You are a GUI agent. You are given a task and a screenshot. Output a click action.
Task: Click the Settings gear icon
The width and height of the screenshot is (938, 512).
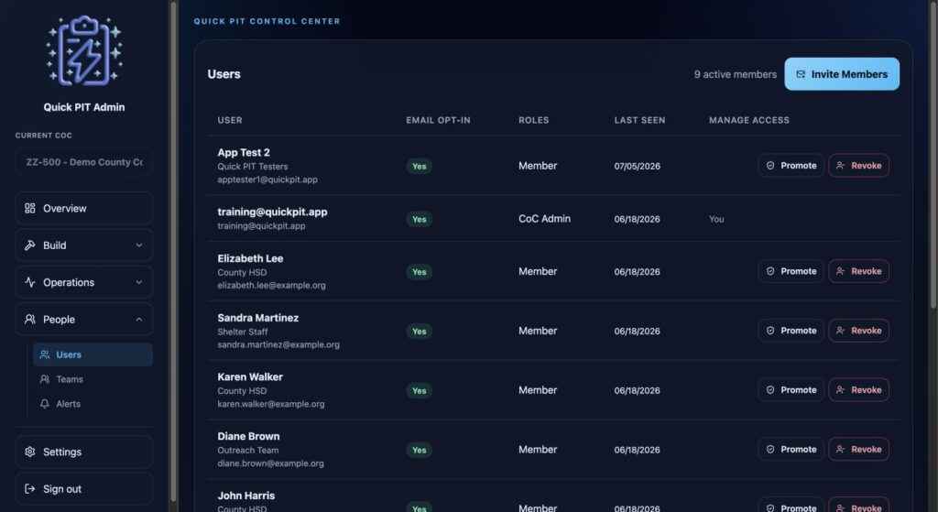pos(30,452)
